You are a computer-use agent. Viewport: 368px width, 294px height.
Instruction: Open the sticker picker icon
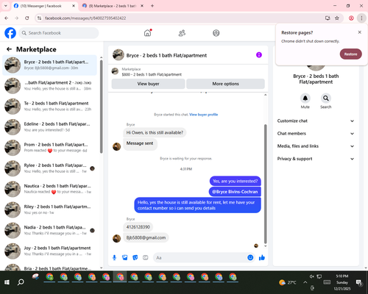click(x=135, y=257)
